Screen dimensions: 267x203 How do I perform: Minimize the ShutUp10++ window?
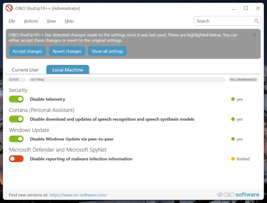pos(234,8)
